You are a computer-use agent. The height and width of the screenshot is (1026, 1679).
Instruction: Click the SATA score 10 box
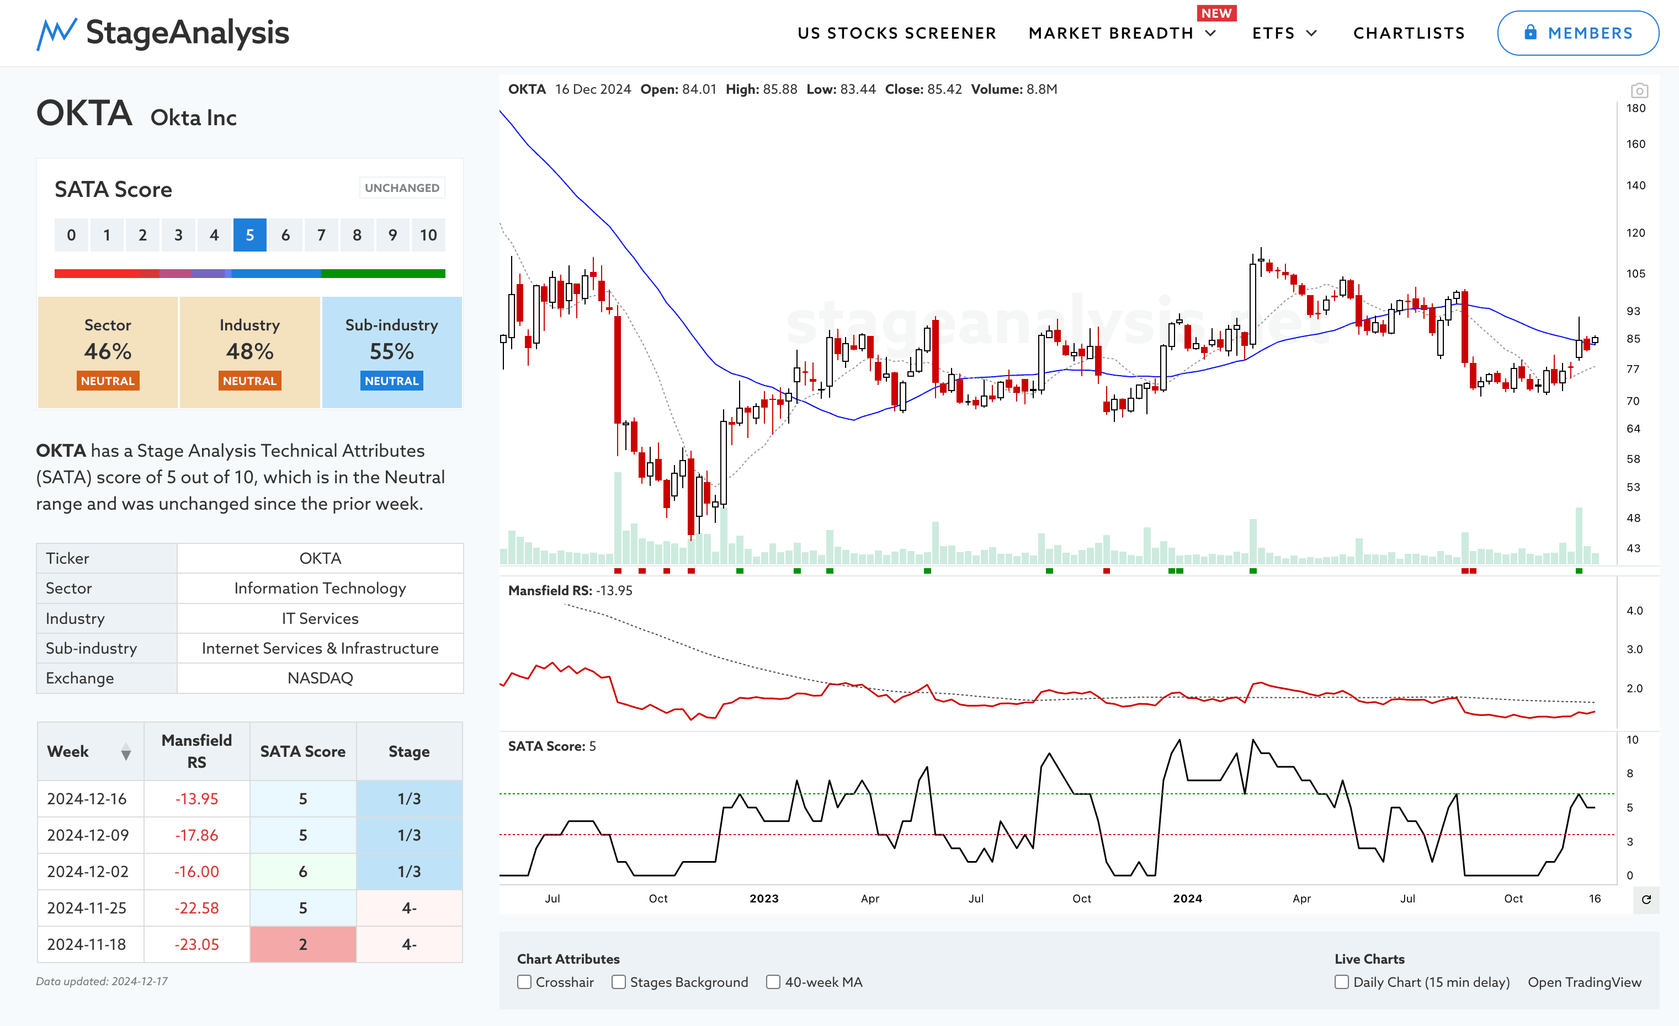coord(428,235)
